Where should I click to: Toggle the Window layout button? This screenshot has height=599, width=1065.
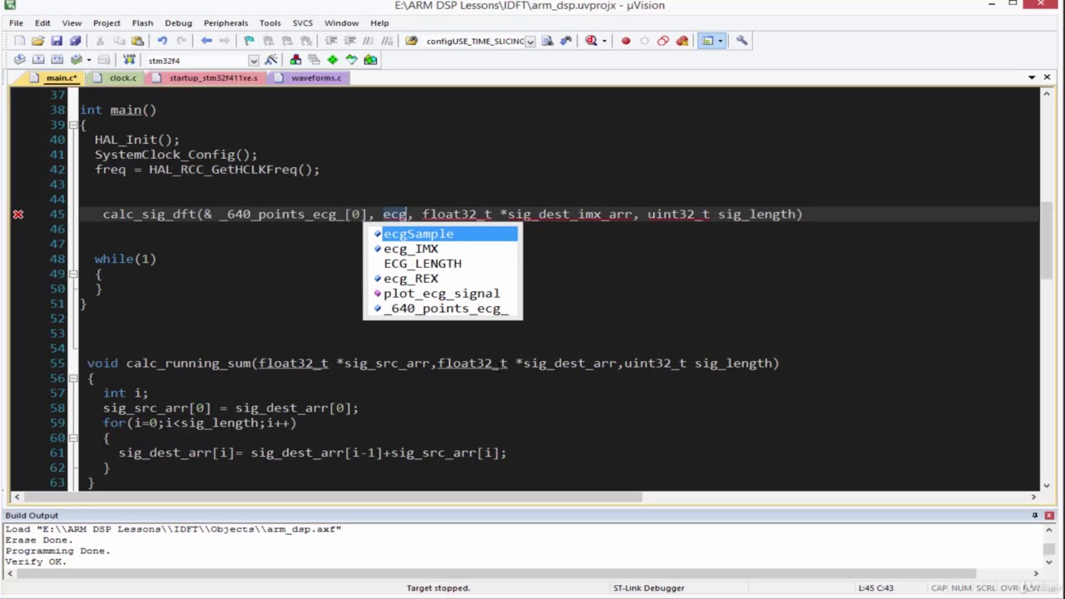(707, 41)
